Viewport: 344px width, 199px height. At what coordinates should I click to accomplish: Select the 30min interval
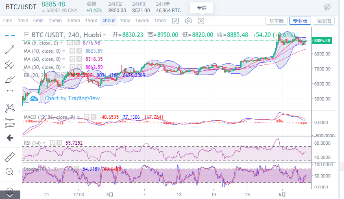click(73, 21)
